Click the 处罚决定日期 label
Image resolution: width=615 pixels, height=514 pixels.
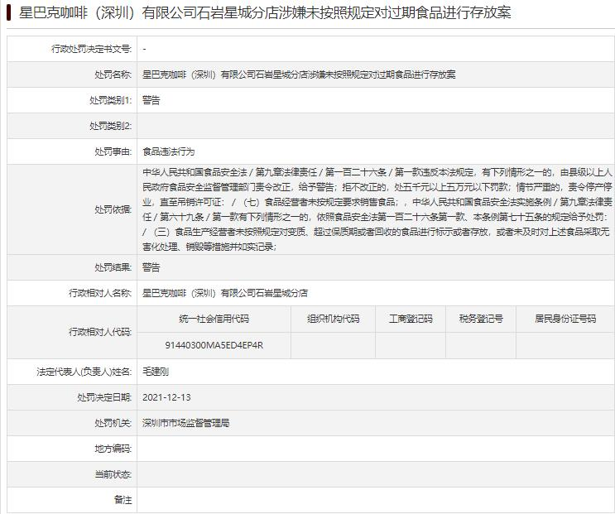point(104,397)
